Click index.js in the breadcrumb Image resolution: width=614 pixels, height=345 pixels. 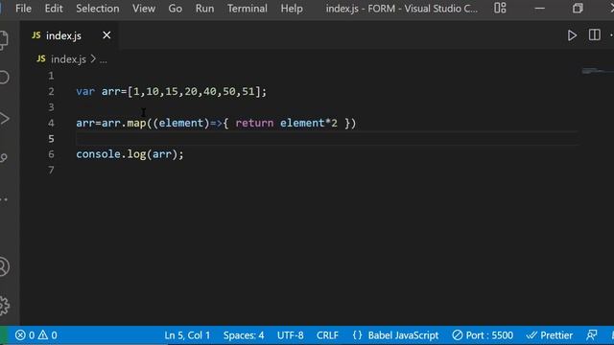pyautogui.click(x=68, y=59)
